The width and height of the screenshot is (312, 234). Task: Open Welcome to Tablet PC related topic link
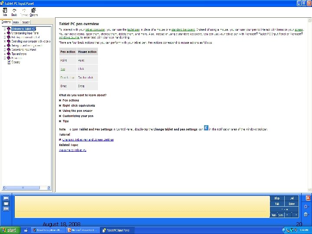pos(73,150)
